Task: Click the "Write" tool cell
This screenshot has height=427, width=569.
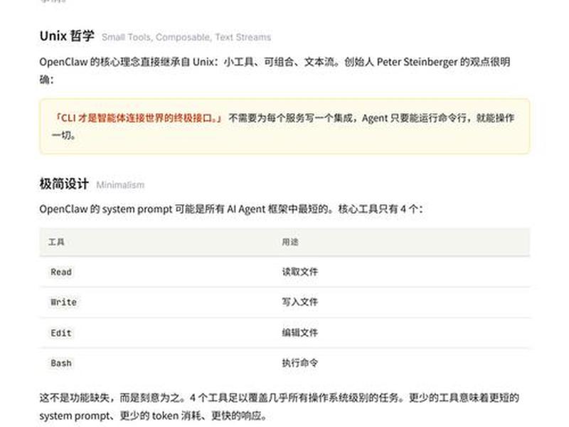Action: click(x=63, y=302)
